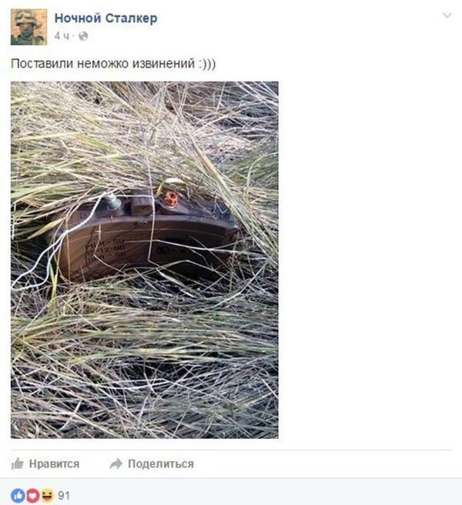
Task: Click the share arrow icon
Action: (x=116, y=463)
